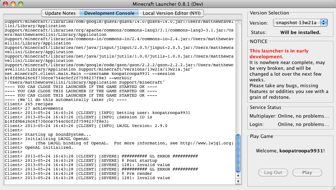Click the 'Initializing LWJGL OpenAL' line

[47, 139]
